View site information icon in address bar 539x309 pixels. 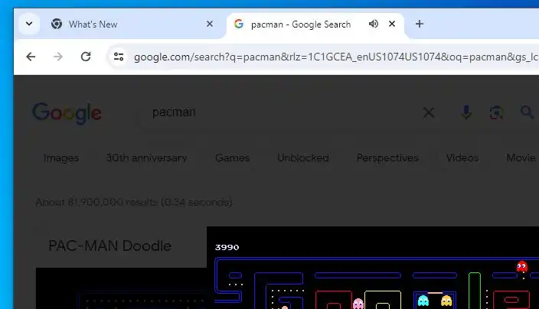tap(119, 57)
